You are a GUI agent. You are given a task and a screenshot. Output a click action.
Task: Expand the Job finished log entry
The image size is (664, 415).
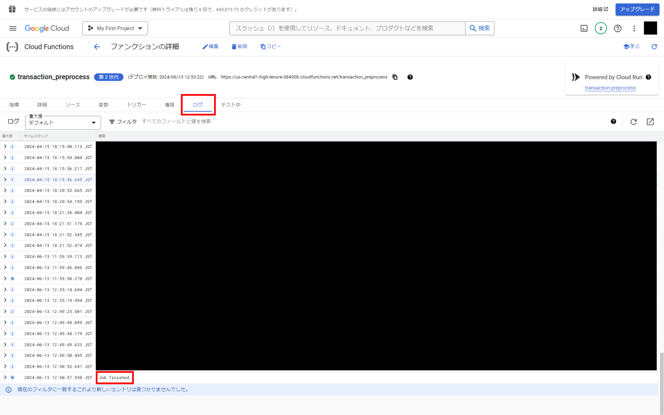pyautogui.click(x=5, y=377)
